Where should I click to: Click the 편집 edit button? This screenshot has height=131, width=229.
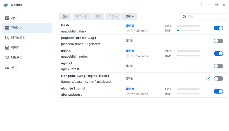(98, 16)
